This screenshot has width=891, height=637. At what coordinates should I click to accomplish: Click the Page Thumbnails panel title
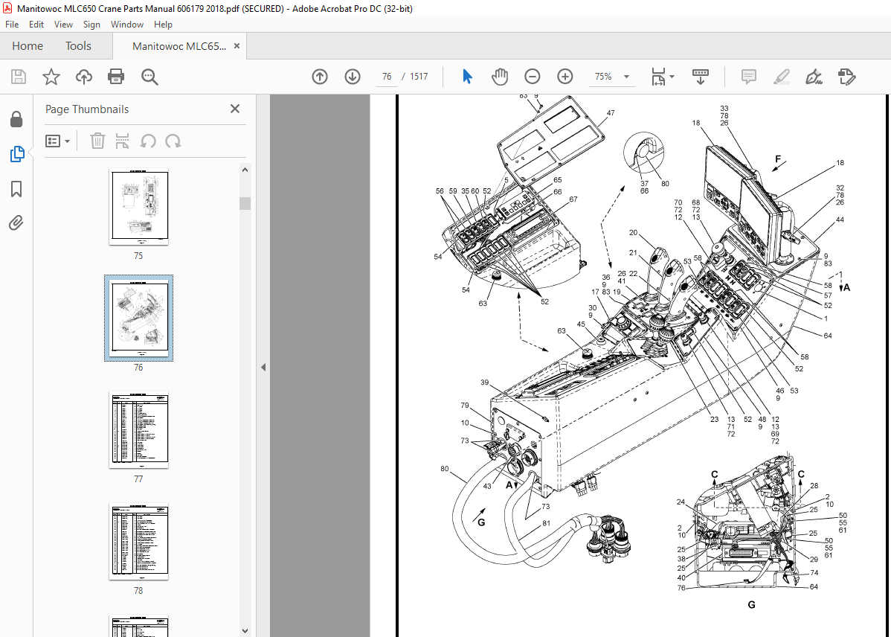tap(87, 109)
